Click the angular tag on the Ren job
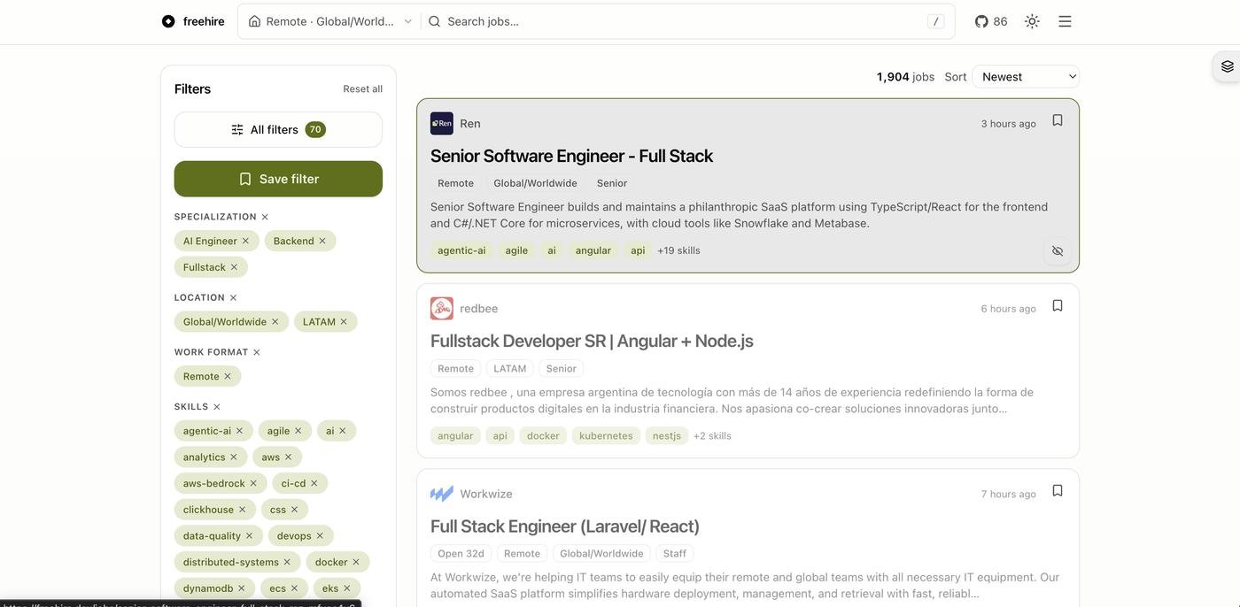The image size is (1240, 607). tap(593, 250)
